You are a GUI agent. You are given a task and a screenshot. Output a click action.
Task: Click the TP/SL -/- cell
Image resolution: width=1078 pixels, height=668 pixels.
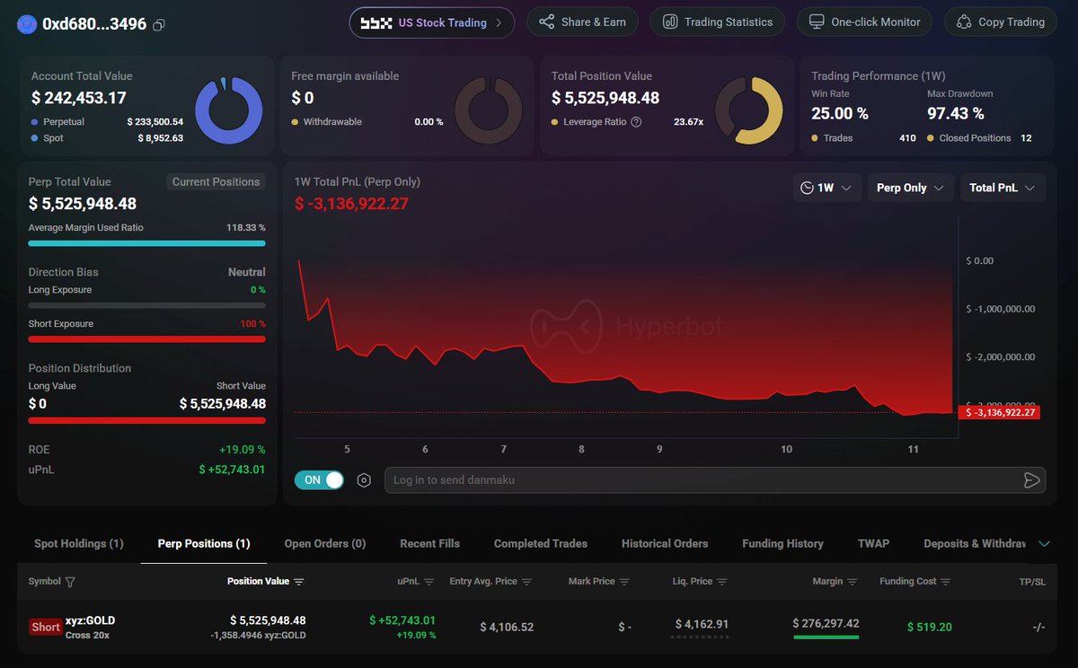(x=1038, y=627)
